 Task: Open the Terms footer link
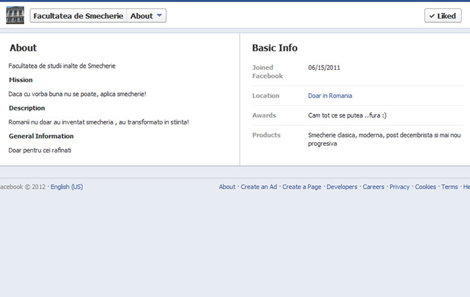[x=449, y=187]
